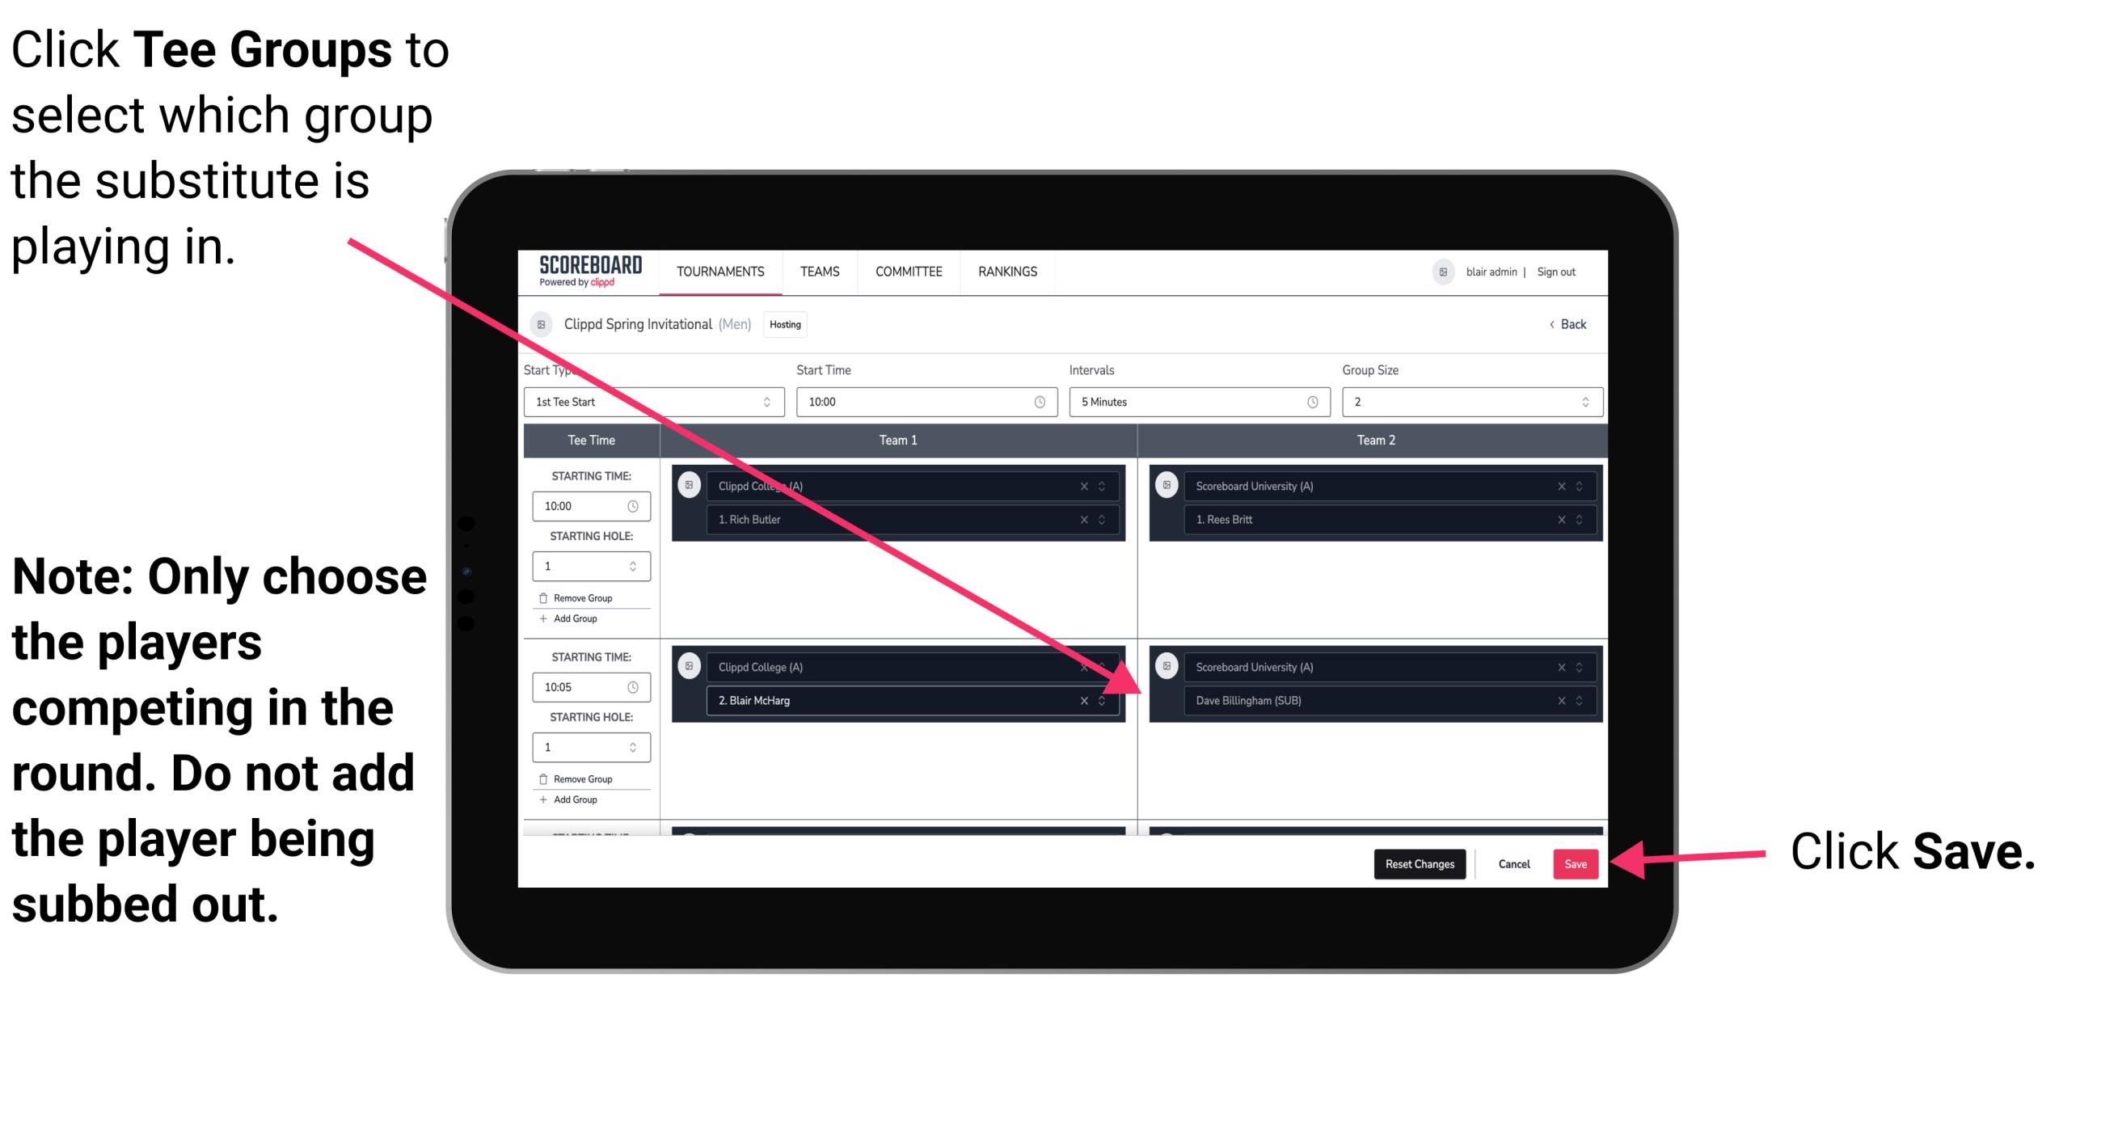Click Cancel to discard tee group edits
Screen dimensions: 2118x1139
pyautogui.click(x=1512, y=863)
